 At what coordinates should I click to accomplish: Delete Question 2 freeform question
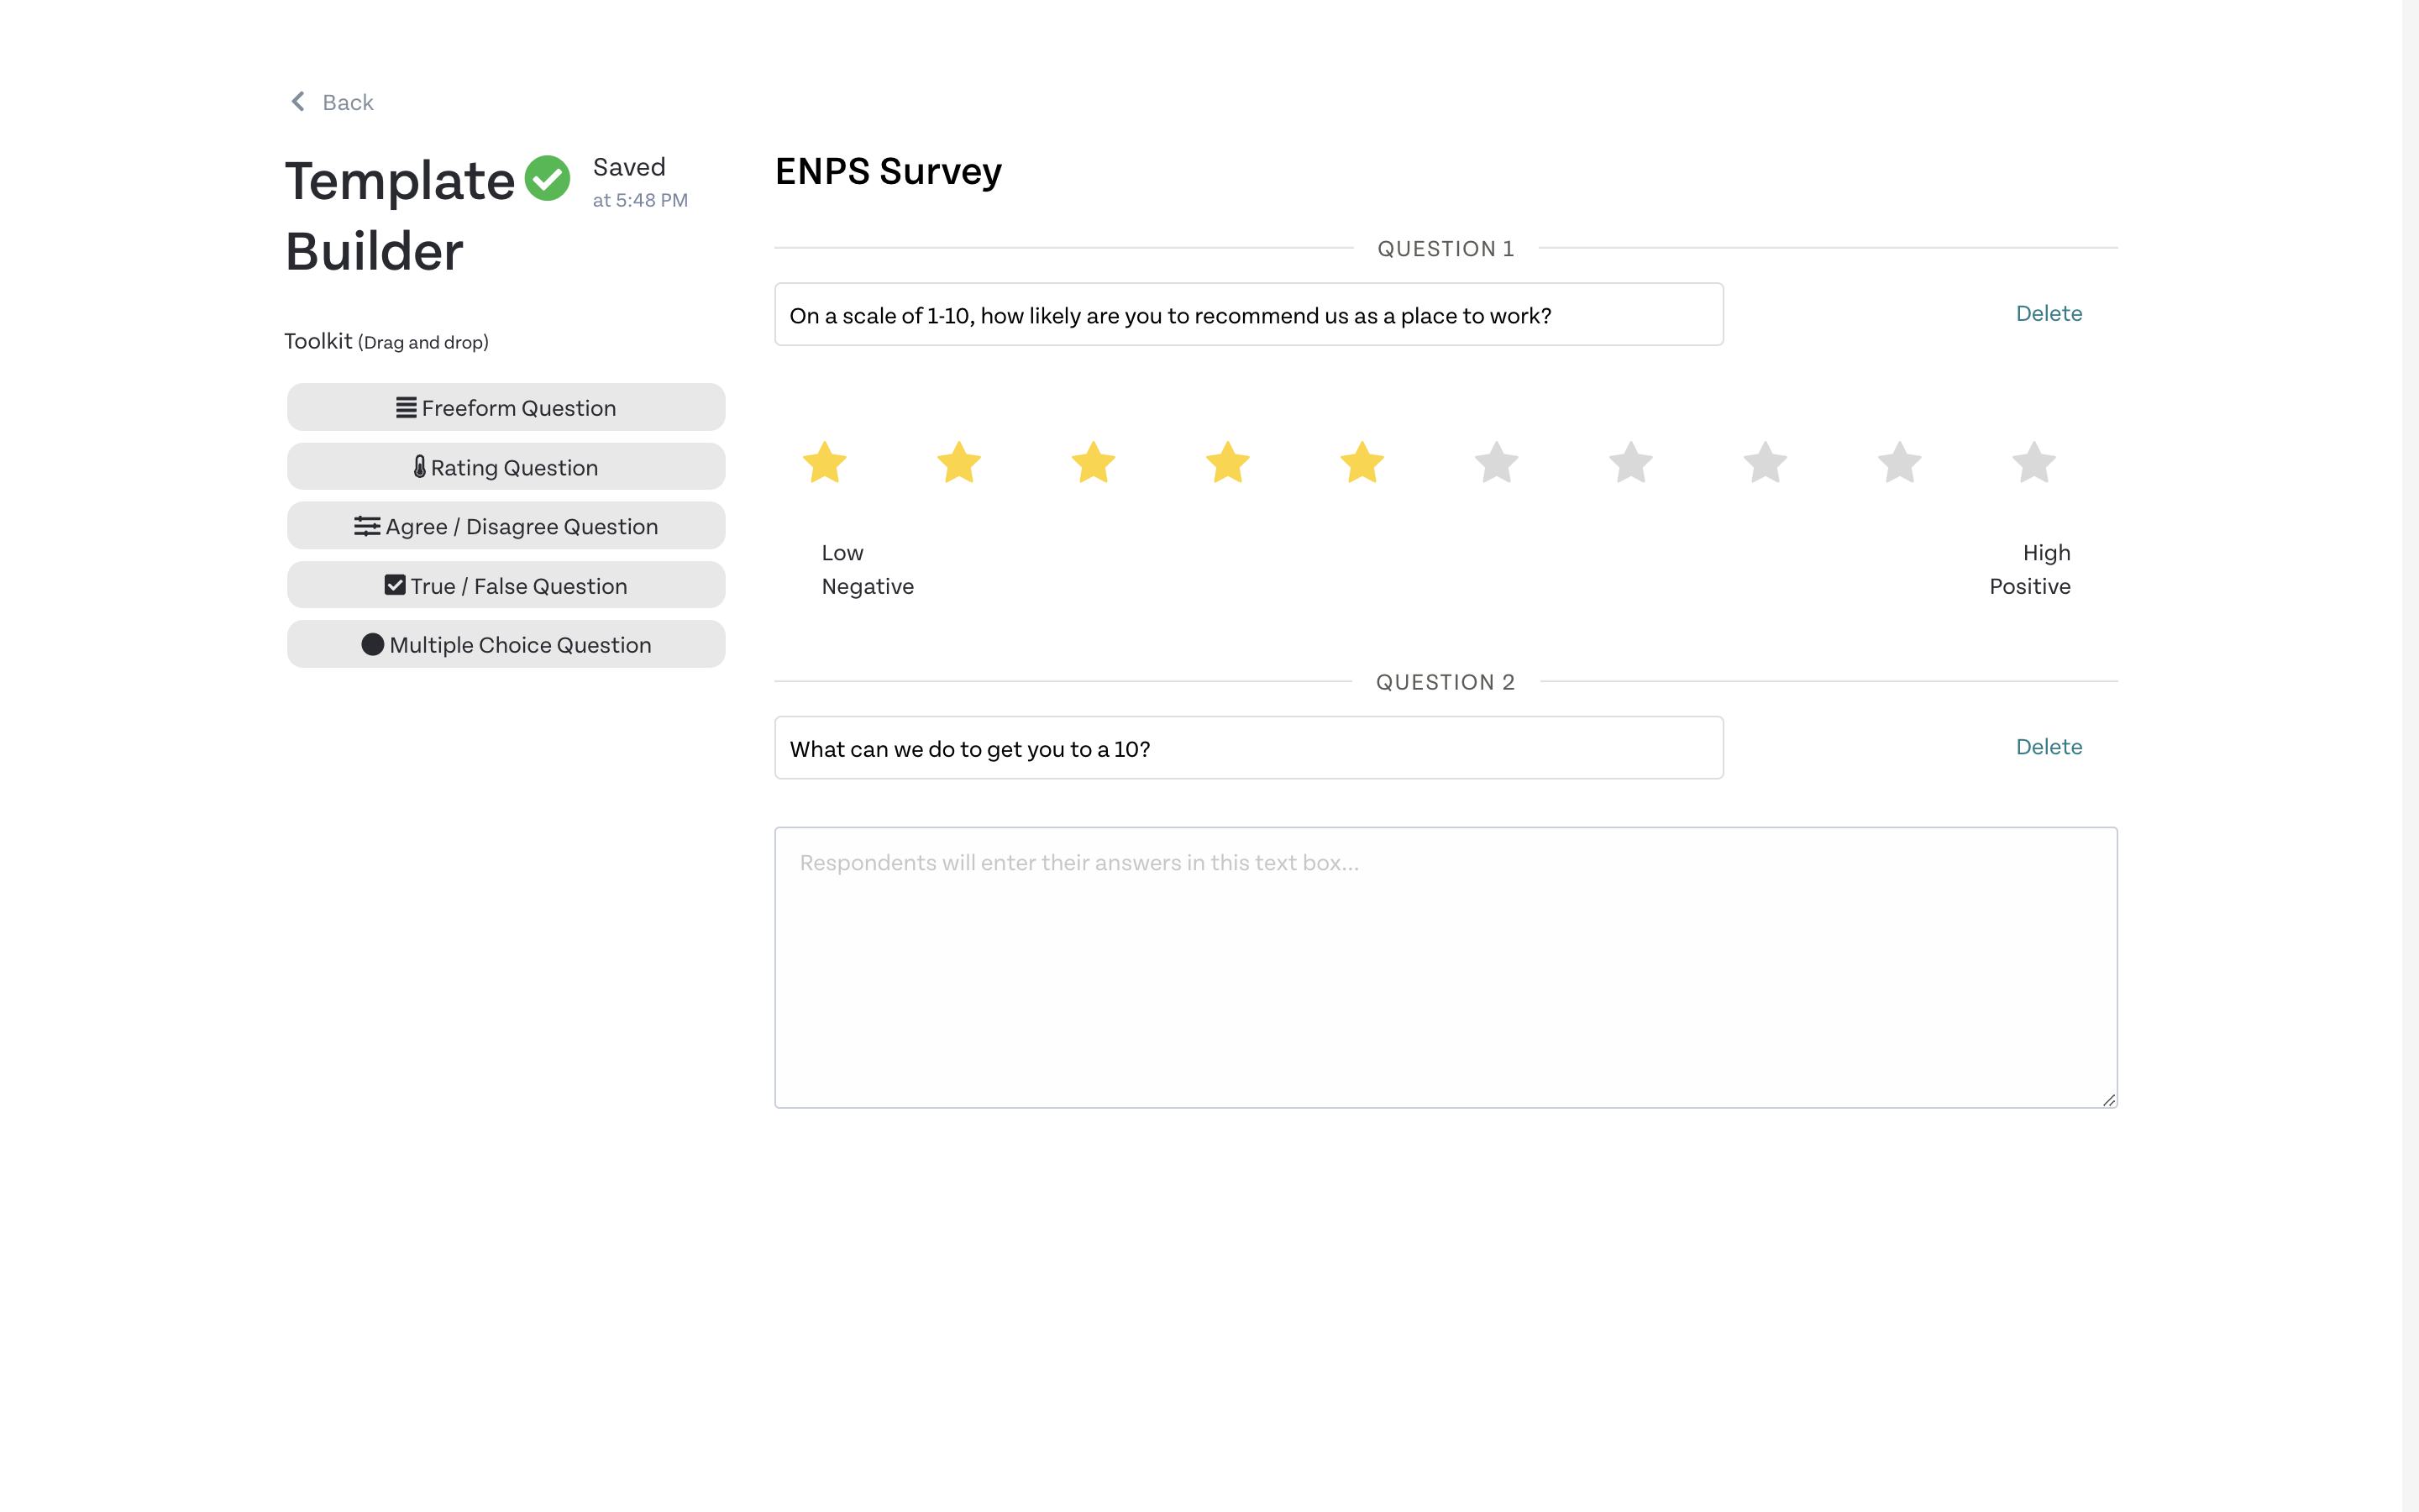[2048, 746]
